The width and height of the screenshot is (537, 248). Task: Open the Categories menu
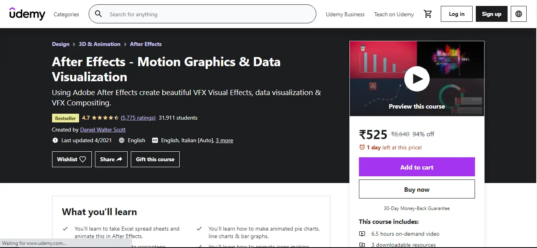click(x=66, y=14)
